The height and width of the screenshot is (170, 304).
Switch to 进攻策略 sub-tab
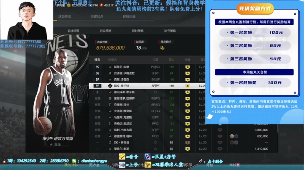point(106,31)
